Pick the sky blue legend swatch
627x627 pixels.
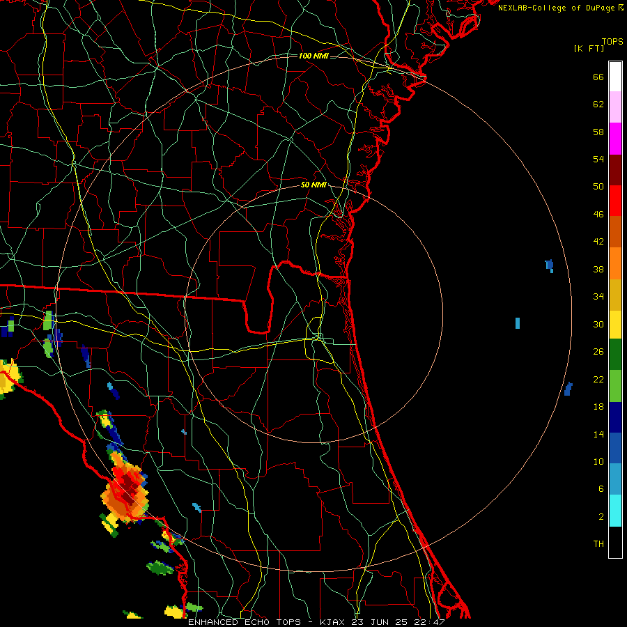pos(615,479)
